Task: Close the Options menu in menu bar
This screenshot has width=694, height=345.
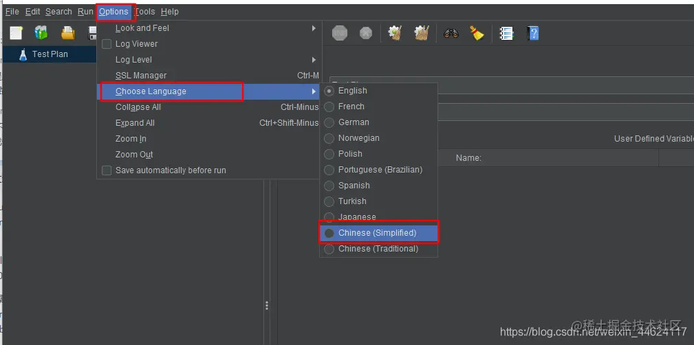Action: pos(113,12)
